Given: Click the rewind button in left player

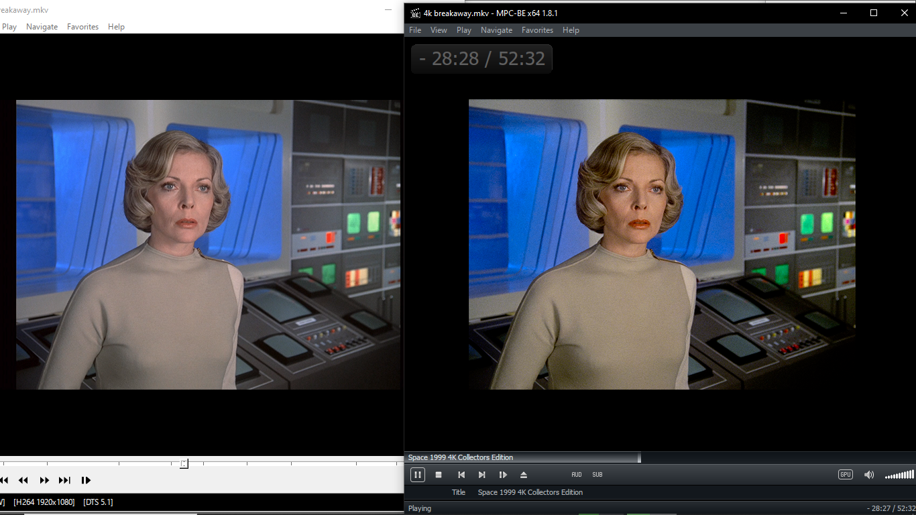Looking at the screenshot, I should click(x=23, y=480).
